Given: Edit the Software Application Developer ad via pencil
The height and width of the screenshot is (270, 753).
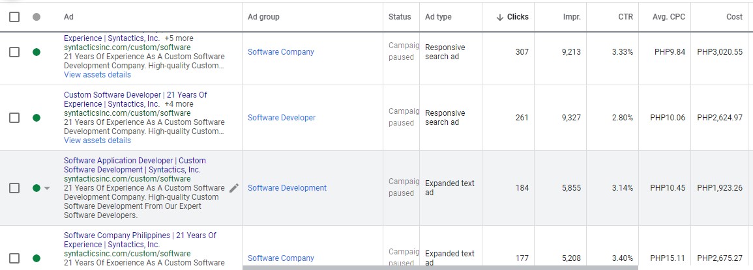Looking at the screenshot, I should [234, 188].
